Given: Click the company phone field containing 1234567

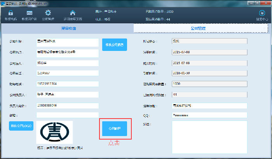Looking at the screenshot, I should (x=68, y=73).
